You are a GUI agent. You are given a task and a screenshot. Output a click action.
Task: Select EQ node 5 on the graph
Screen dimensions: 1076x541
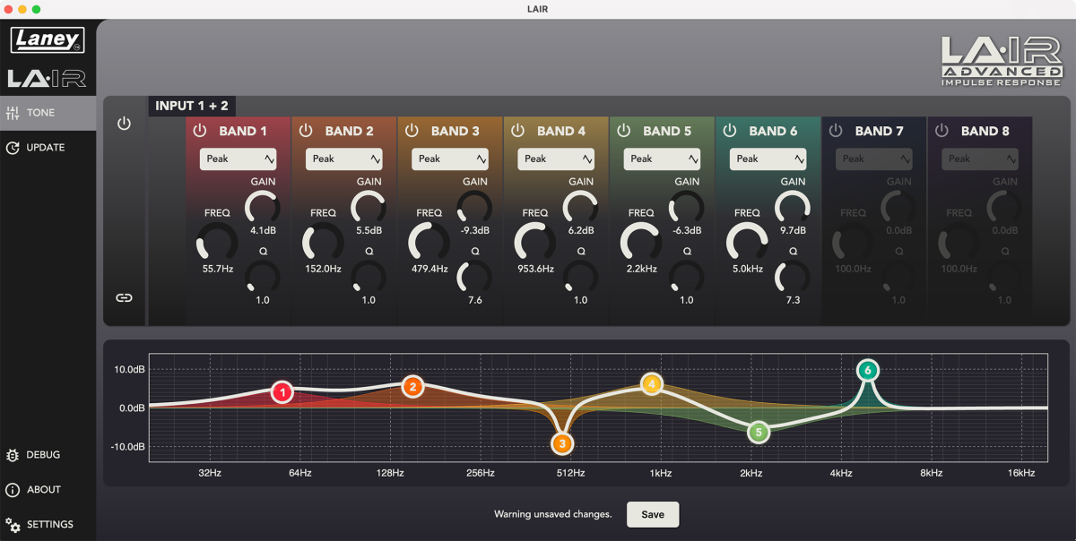tap(758, 433)
